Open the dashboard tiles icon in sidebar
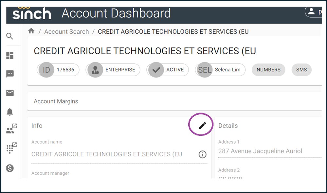Image resolution: width=327 pixels, height=193 pixels. click(x=10, y=55)
